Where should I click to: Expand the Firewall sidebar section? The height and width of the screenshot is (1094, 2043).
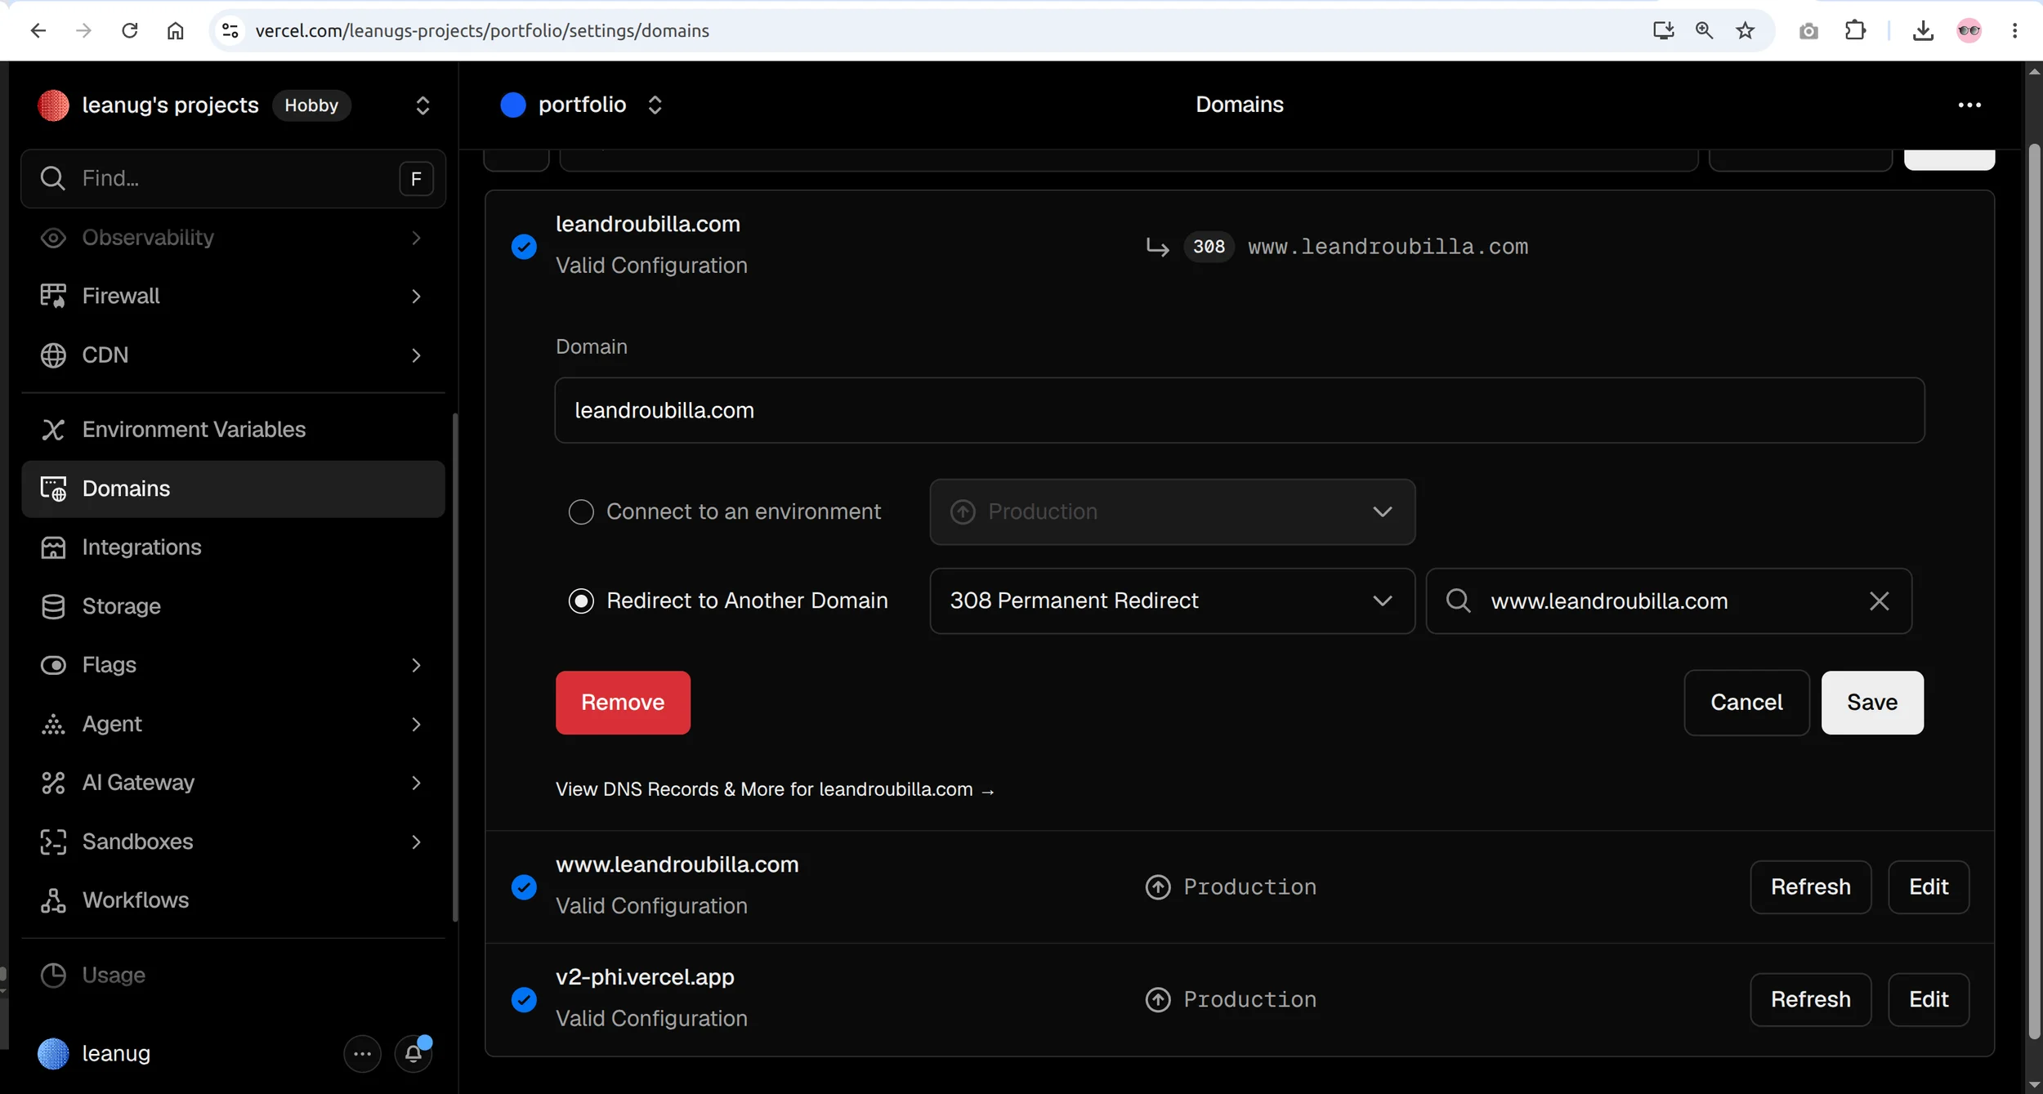click(x=416, y=297)
